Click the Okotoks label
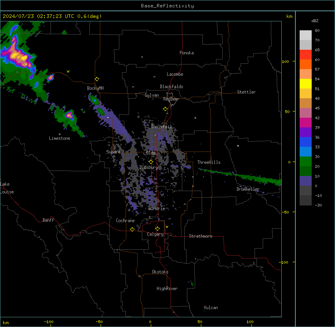This screenshot has height=327, width=335. [160, 272]
